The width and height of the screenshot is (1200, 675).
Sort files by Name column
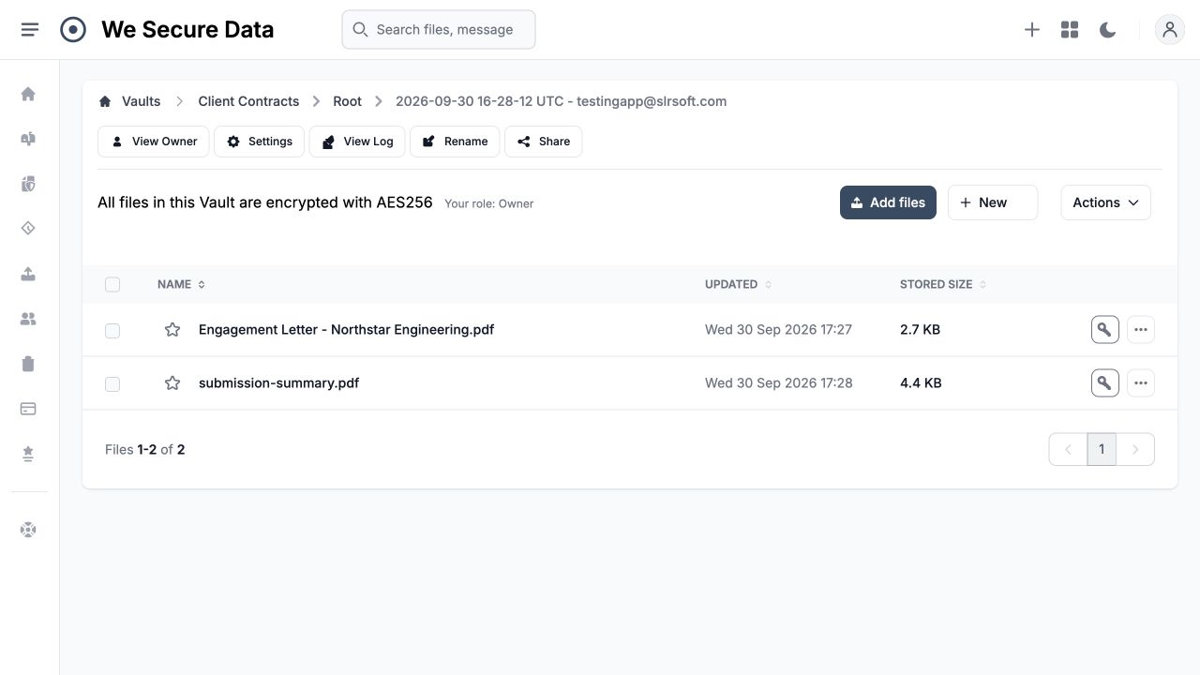coord(181,284)
